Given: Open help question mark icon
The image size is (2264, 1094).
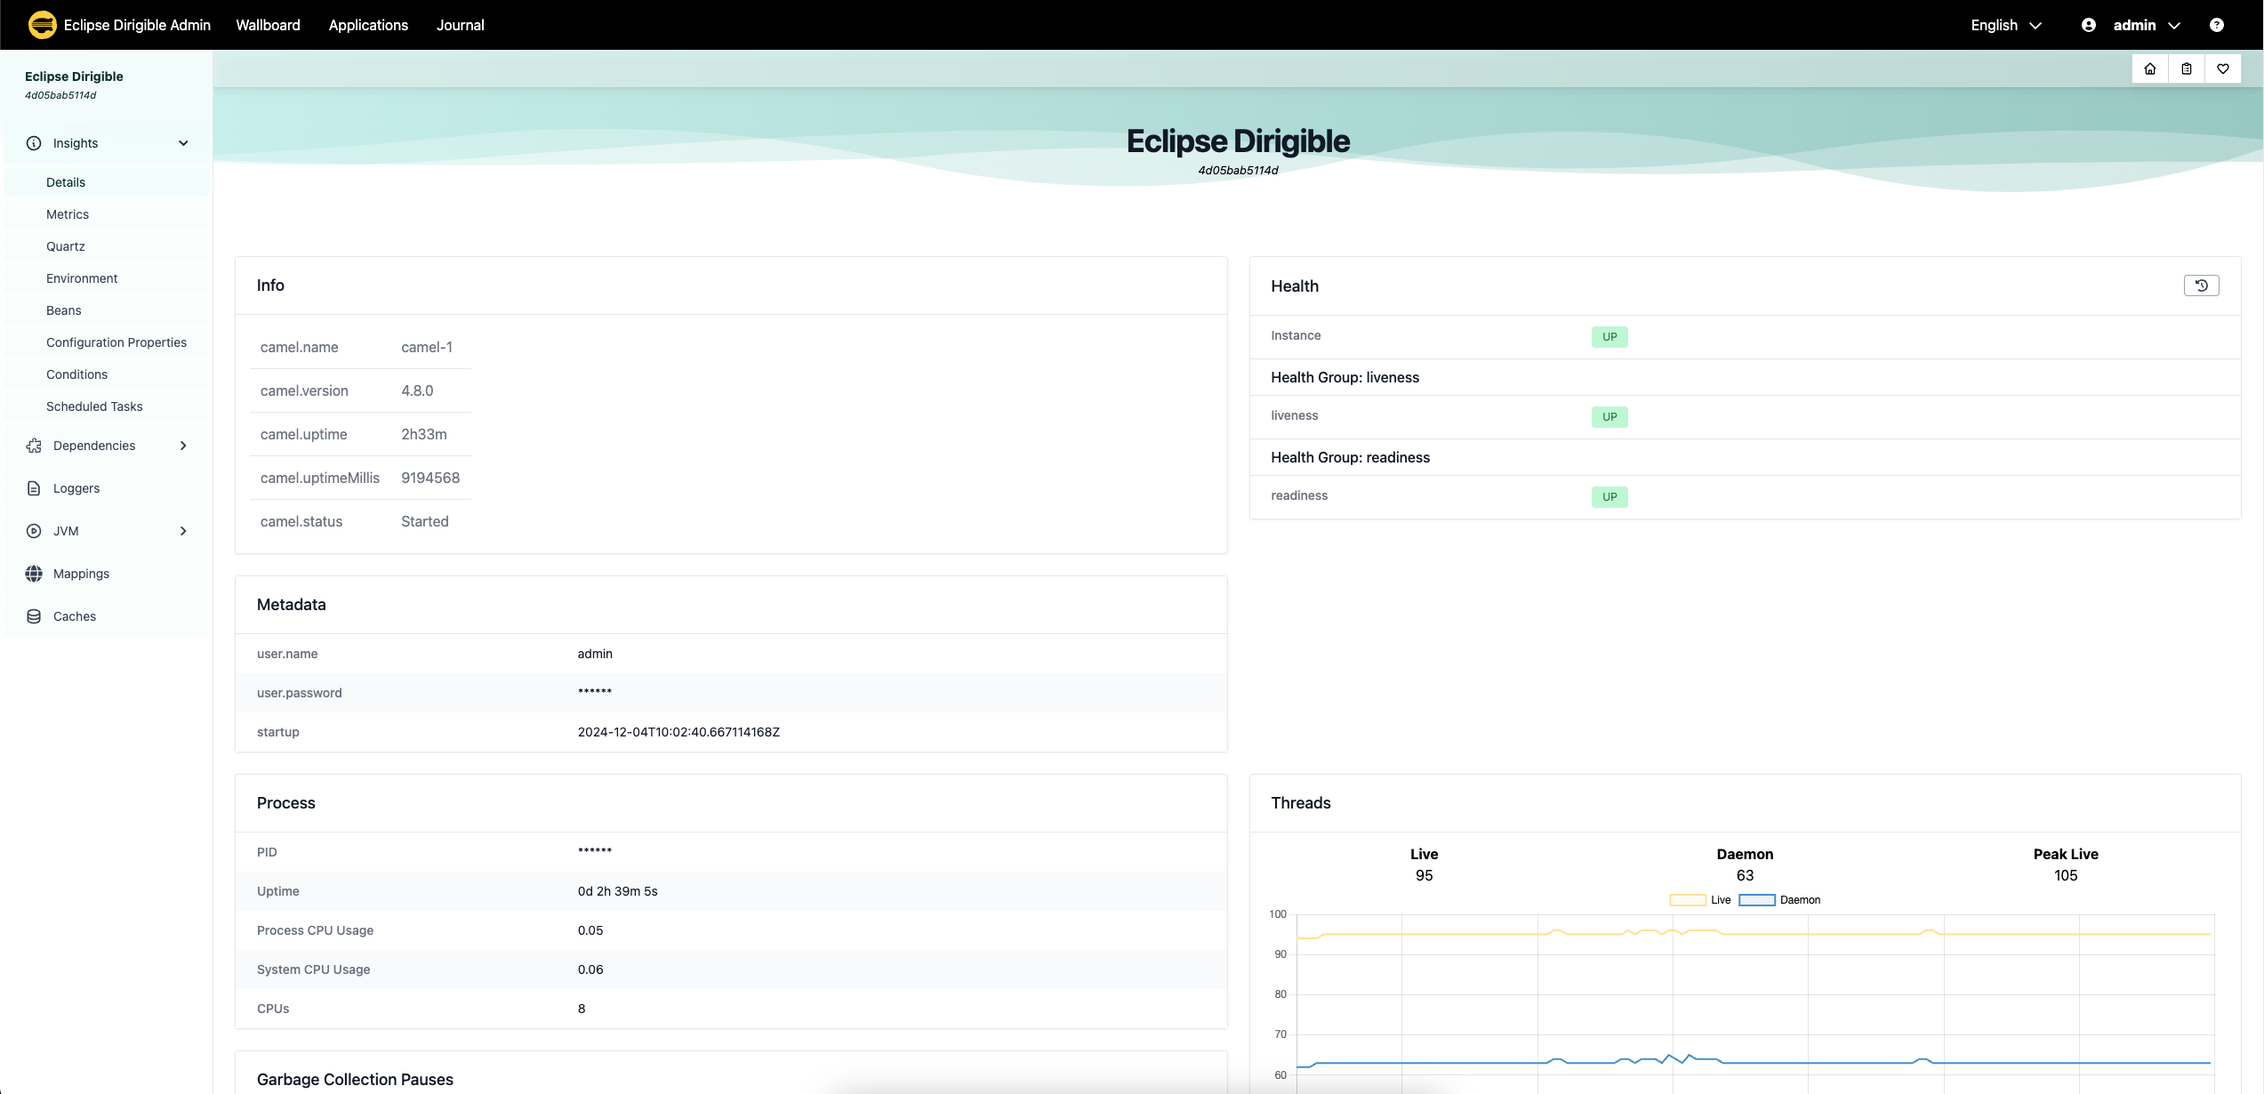Looking at the screenshot, I should coord(2217,25).
